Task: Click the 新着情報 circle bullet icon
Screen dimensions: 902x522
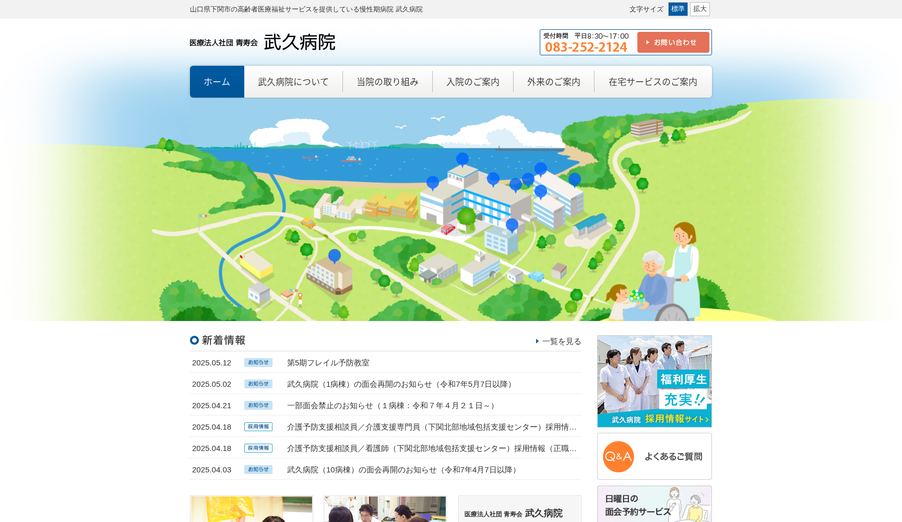Action: (x=194, y=340)
